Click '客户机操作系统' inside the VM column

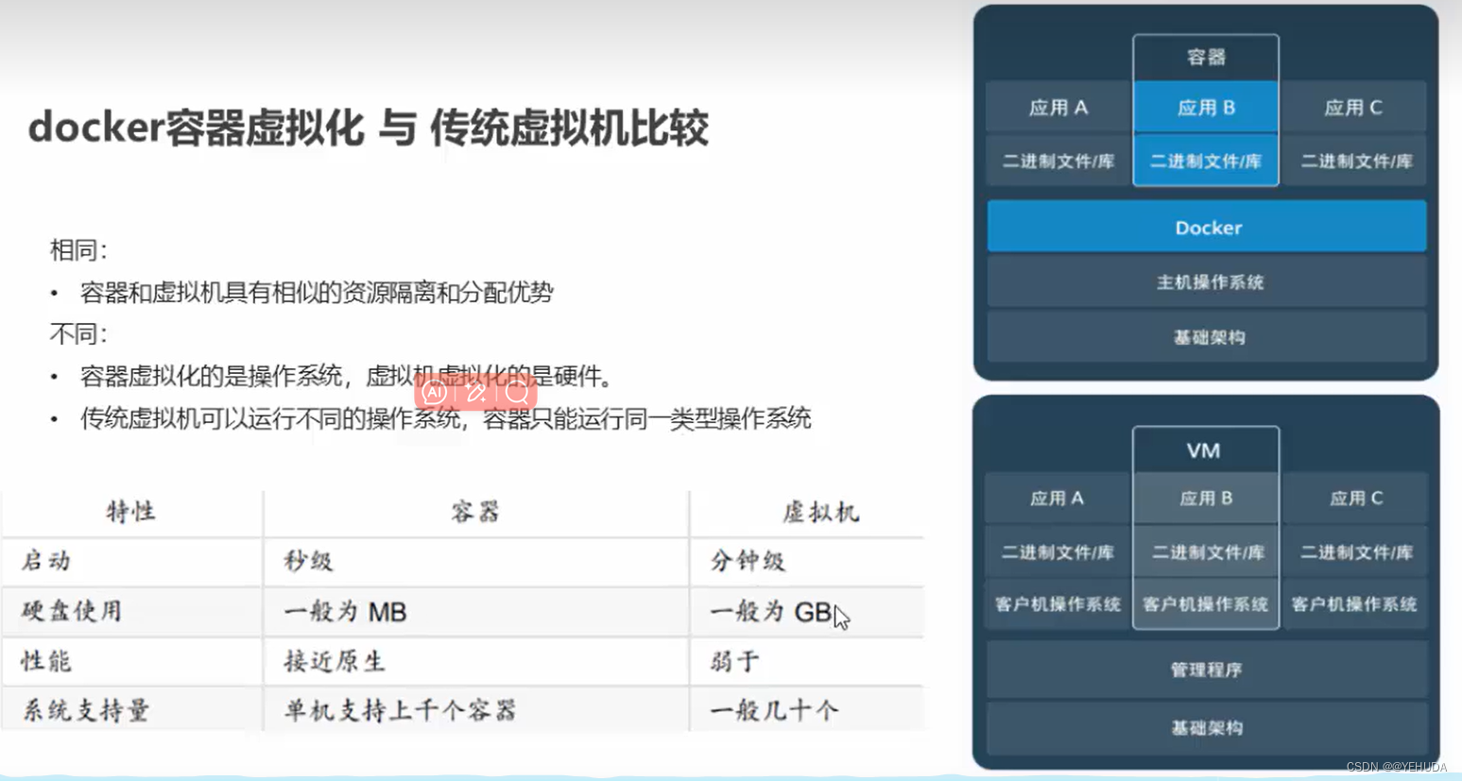point(1206,604)
